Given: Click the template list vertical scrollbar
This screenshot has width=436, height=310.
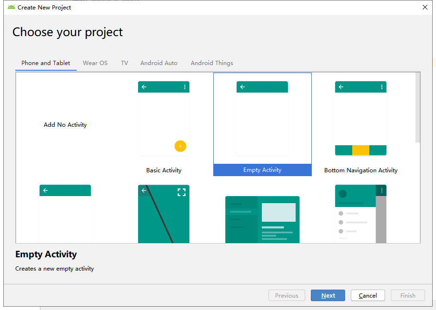Looking at the screenshot, I should pyautogui.click(x=417, y=108).
